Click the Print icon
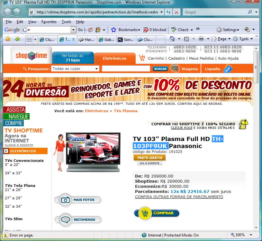The image size is (262, 241). tap(201, 39)
